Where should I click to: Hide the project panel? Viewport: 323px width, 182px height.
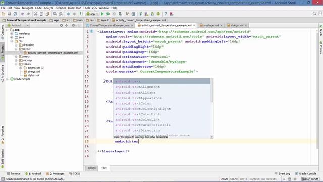(80, 25)
